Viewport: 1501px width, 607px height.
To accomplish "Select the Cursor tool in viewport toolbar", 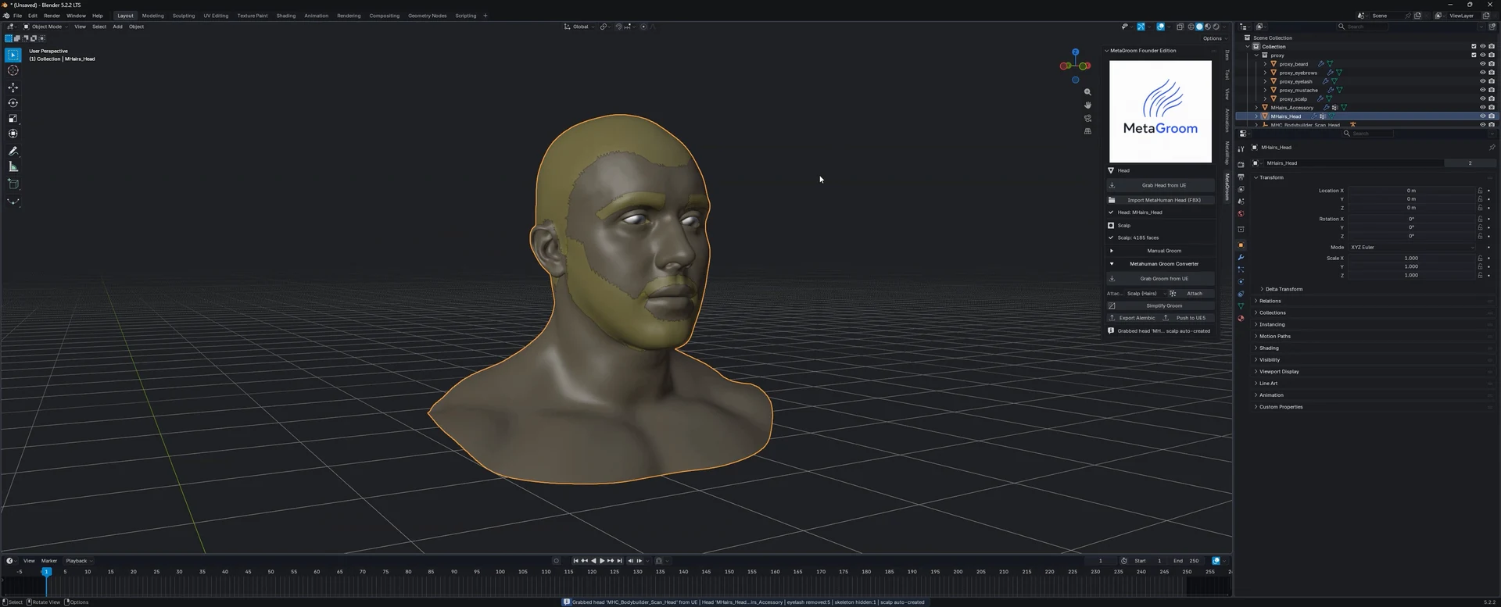I will click(13, 70).
